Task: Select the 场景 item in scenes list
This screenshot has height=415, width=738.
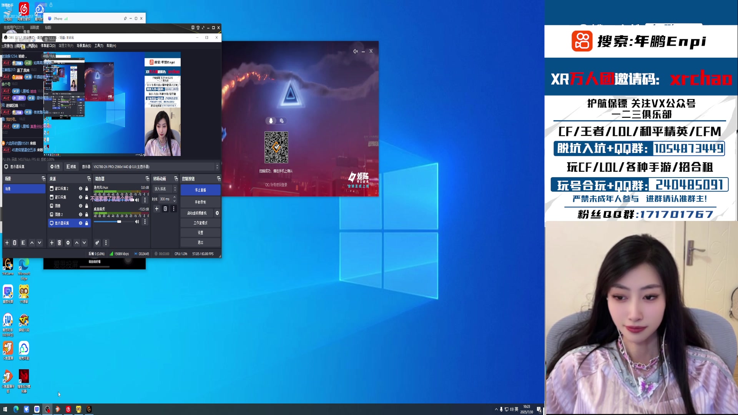Action: coord(24,189)
